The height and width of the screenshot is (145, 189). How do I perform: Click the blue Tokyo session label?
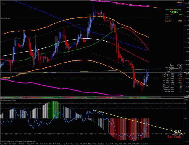pos(180,5)
